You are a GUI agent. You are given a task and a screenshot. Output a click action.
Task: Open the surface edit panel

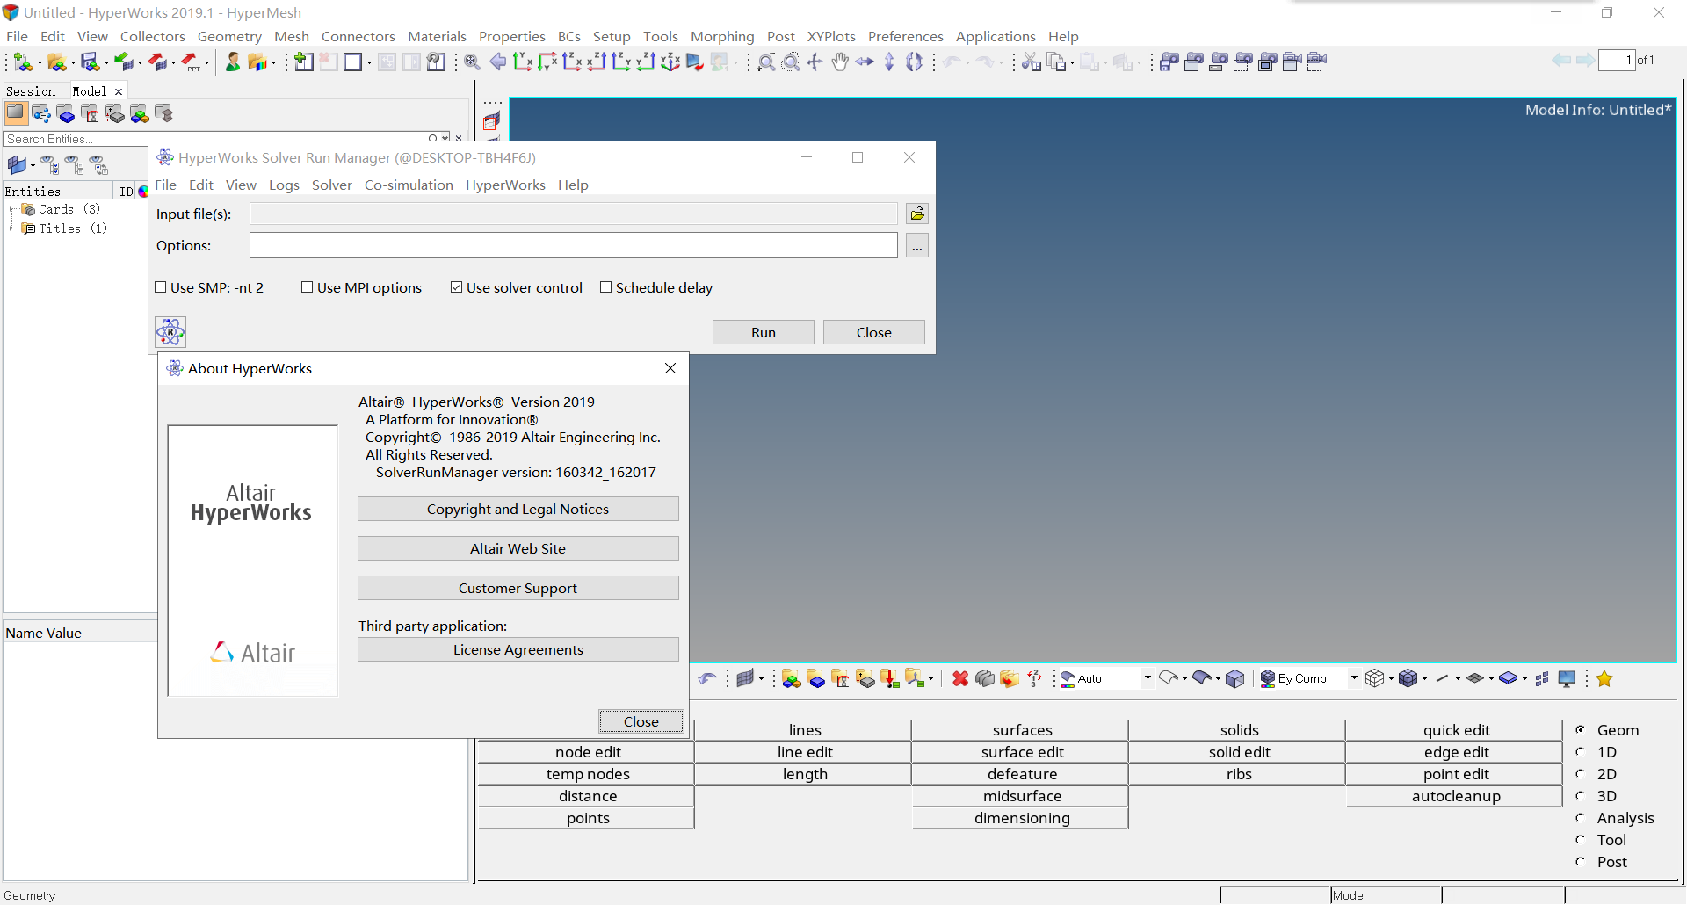click(x=1022, y=752)
